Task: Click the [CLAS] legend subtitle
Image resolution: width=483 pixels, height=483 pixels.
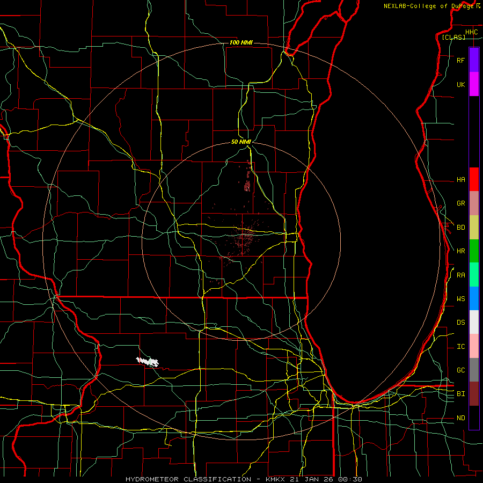Action: (x=453, y=37)
